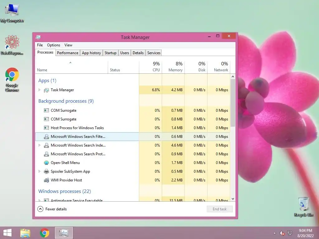The width and height of the screenshot is (319, 239).
Task: Select the Recycle Bin desktop icon
Action: (x=303, y=207)
